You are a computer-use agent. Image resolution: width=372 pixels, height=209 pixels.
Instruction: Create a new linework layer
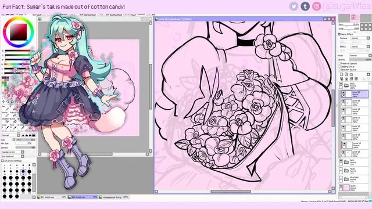[346, 74]
